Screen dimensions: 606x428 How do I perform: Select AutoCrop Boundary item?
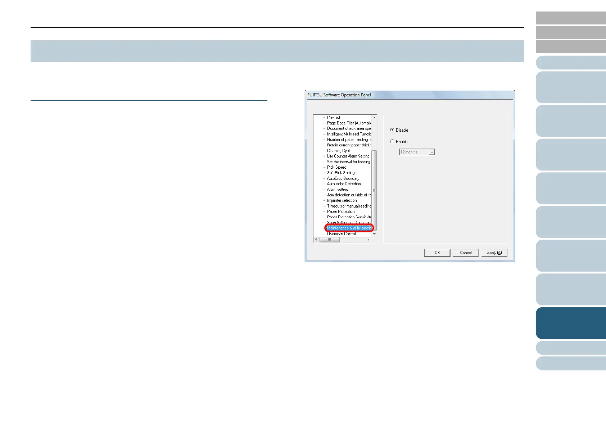click(343, 178)
